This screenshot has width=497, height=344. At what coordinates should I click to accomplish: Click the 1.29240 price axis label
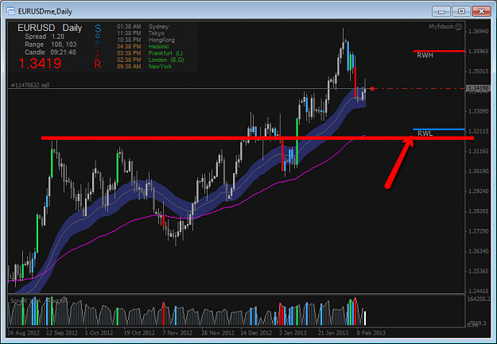(x=478, y=191)
